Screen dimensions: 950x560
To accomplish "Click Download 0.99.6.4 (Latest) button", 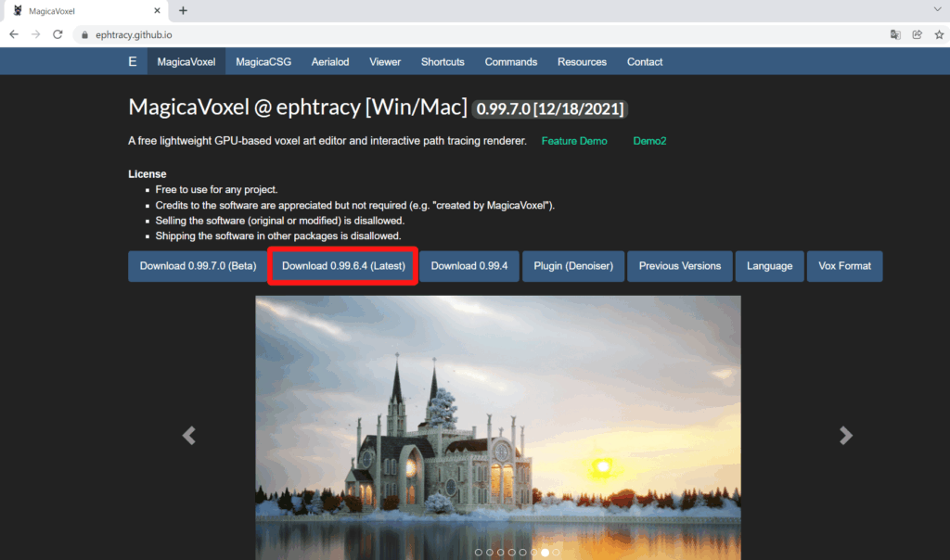I will click(343, 266).
